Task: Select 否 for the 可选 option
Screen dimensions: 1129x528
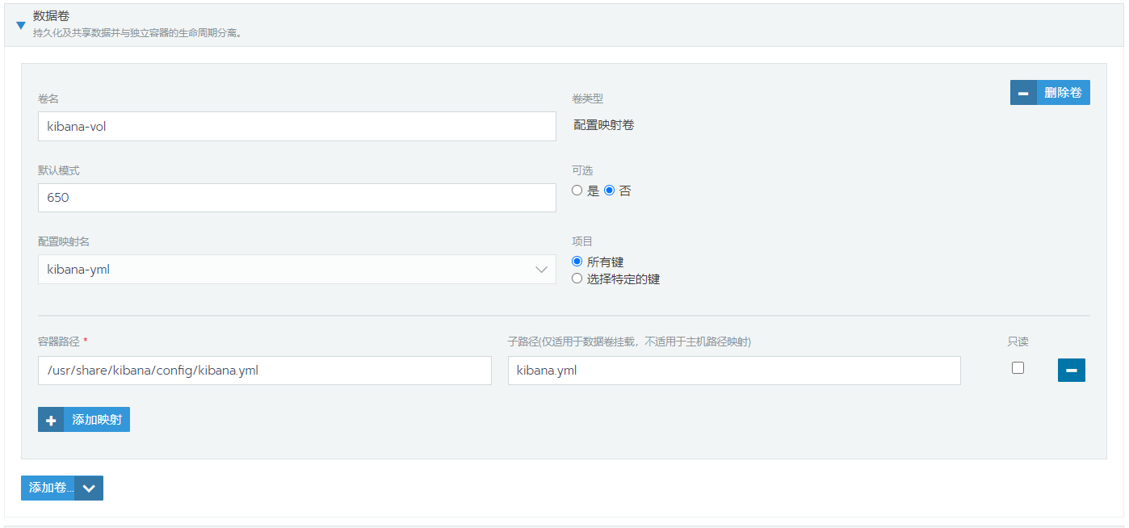Action: point(610,191)
